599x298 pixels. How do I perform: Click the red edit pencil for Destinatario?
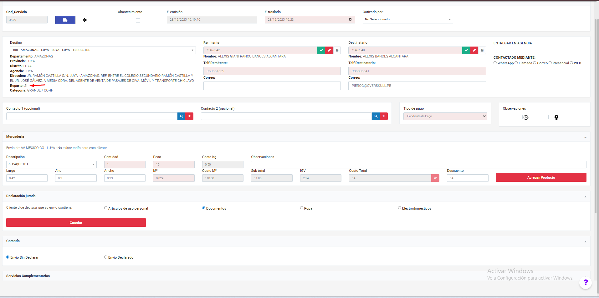474,50
